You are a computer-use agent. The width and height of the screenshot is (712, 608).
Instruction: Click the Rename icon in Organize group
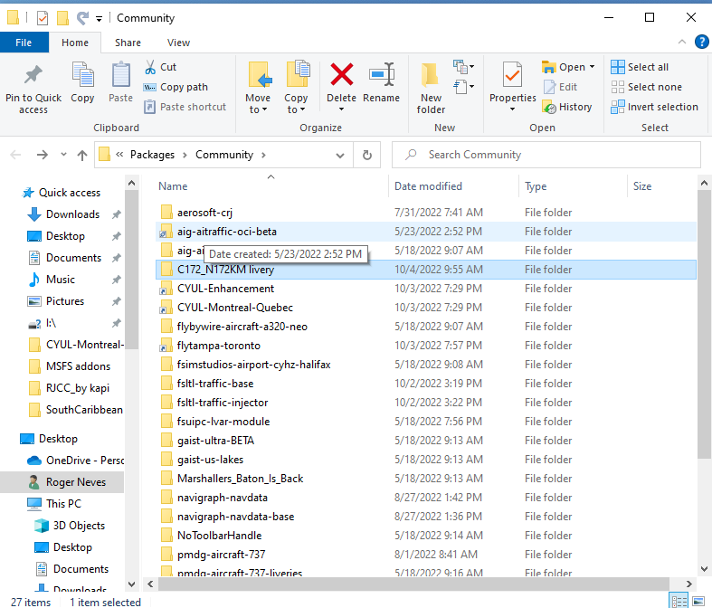pos(381,77)
